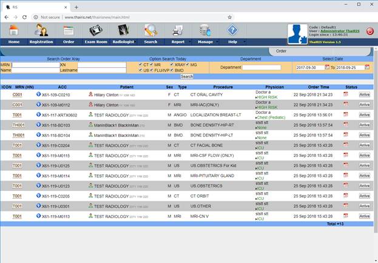Viewport: 378px width, 263px height.
Task: Select the Order menu item
Action: tap(68, 42)
